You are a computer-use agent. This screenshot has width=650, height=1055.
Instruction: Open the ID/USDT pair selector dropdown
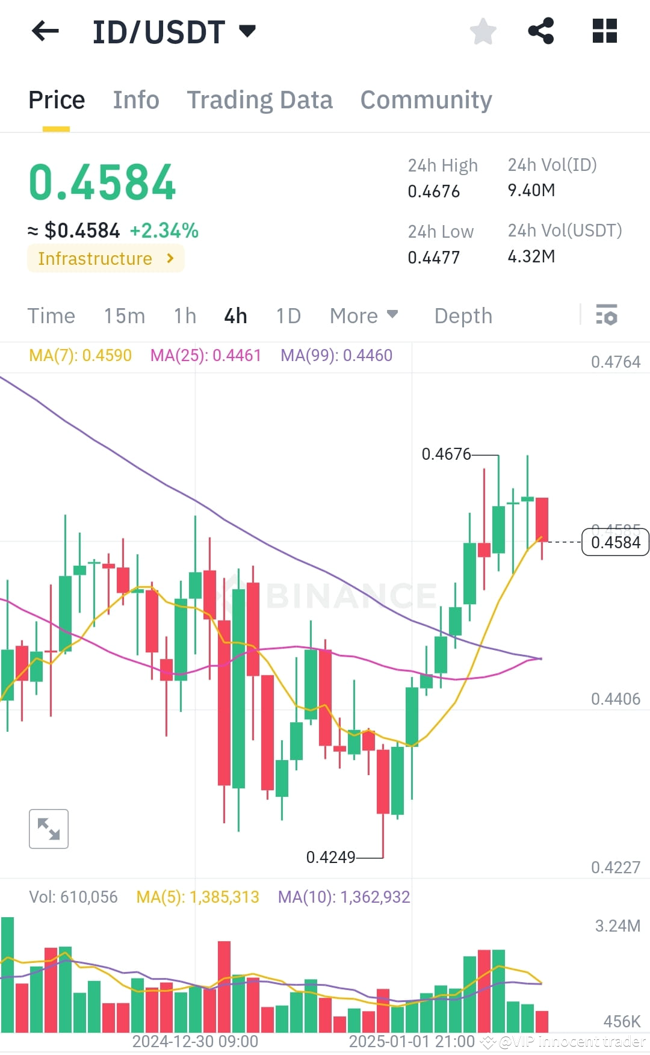tap(247, 31)
